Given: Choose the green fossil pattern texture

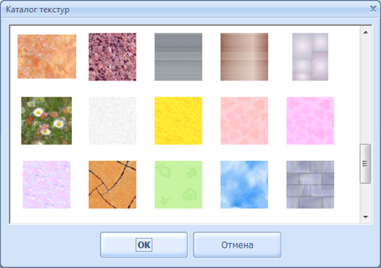Looking at the screenshot, I should coord(178,185).
